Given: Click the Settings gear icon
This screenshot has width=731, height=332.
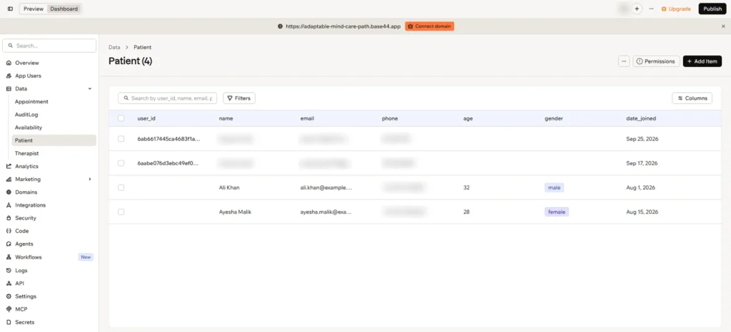Looking at the screenshot, I should pyautogui.click(x=9, y=296).
